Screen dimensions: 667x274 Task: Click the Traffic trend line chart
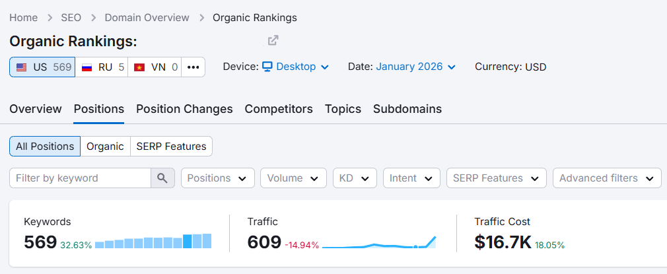click(x=379, y=242)
